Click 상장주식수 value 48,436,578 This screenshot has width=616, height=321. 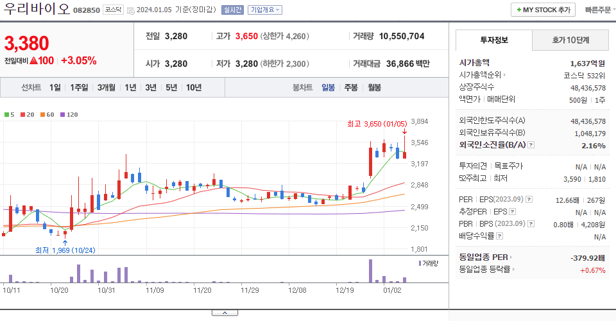[x=588, y=88]
